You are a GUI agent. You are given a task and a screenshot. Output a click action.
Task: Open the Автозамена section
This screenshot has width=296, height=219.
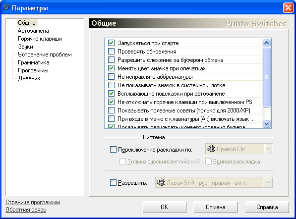(33, 31)
